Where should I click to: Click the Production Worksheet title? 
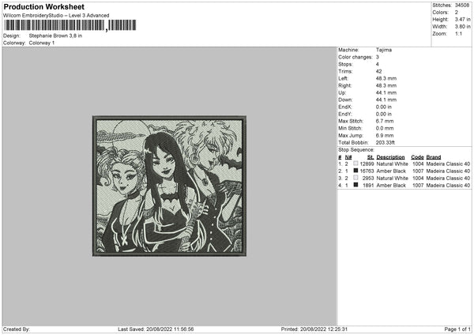point(43,6)
